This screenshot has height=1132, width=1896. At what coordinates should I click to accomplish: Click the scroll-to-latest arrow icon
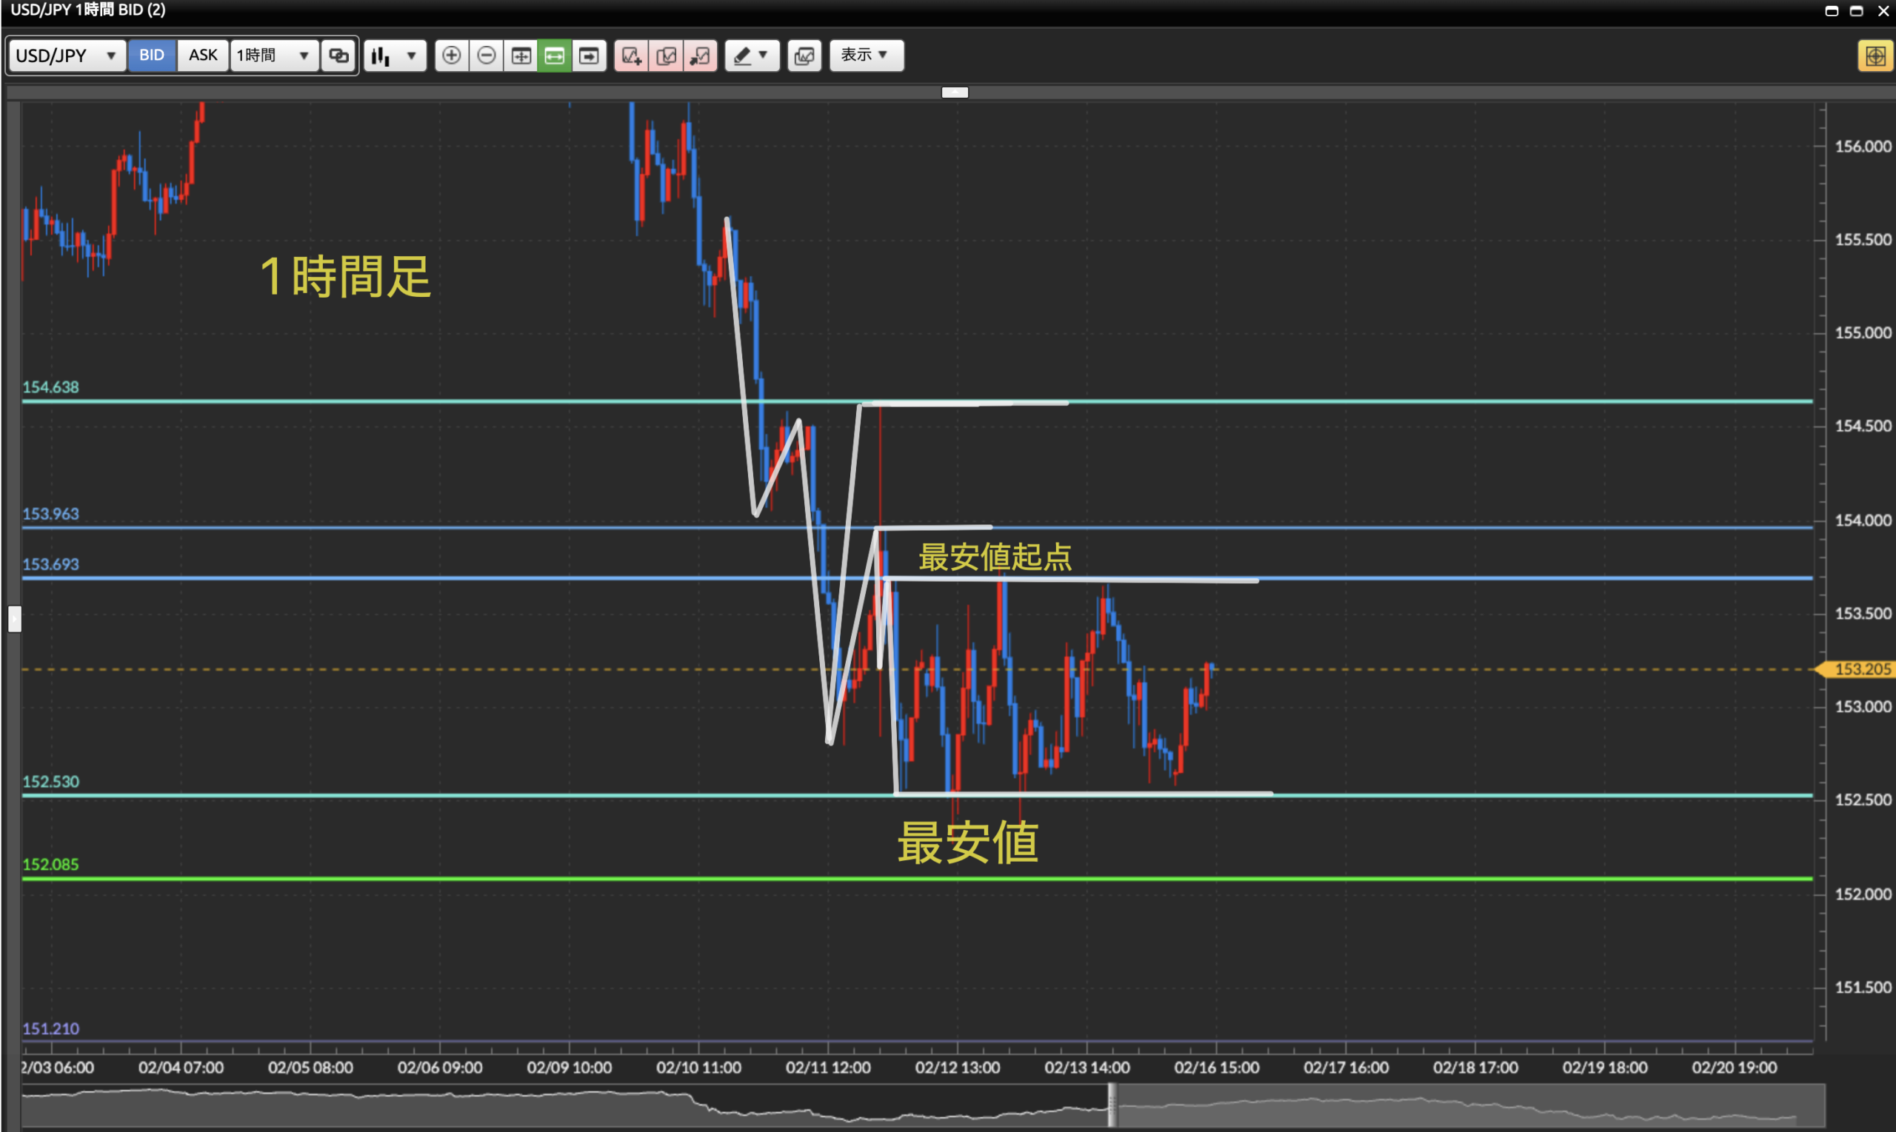point(588,55)
